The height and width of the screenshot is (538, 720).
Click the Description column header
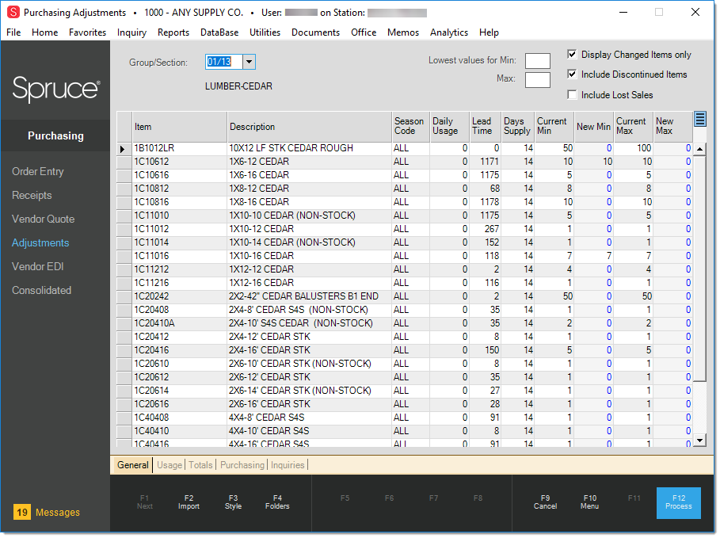[x=310, y=126]
